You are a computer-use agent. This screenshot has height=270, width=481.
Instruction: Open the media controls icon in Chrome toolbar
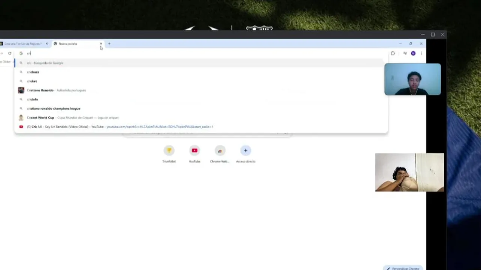pyautogui.click(x=405, y=53)
